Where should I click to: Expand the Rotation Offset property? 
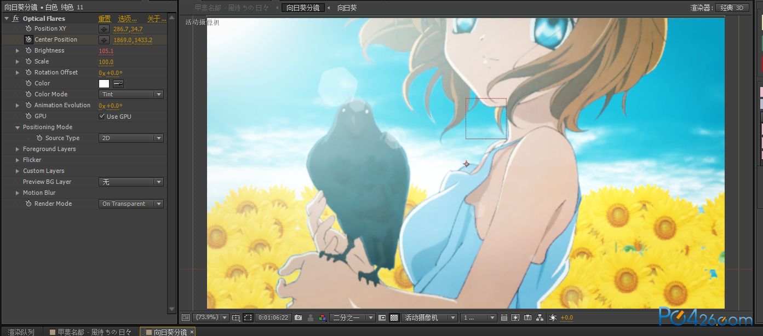[x=18, y=72]
